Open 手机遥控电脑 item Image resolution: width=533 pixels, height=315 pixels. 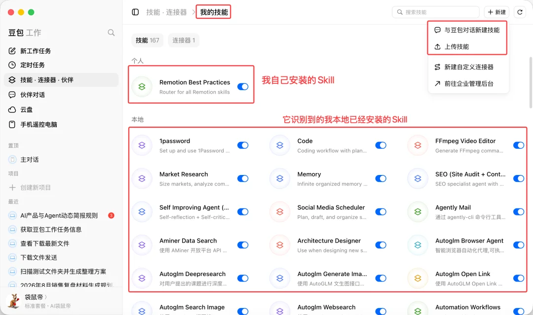pos(61,125)
